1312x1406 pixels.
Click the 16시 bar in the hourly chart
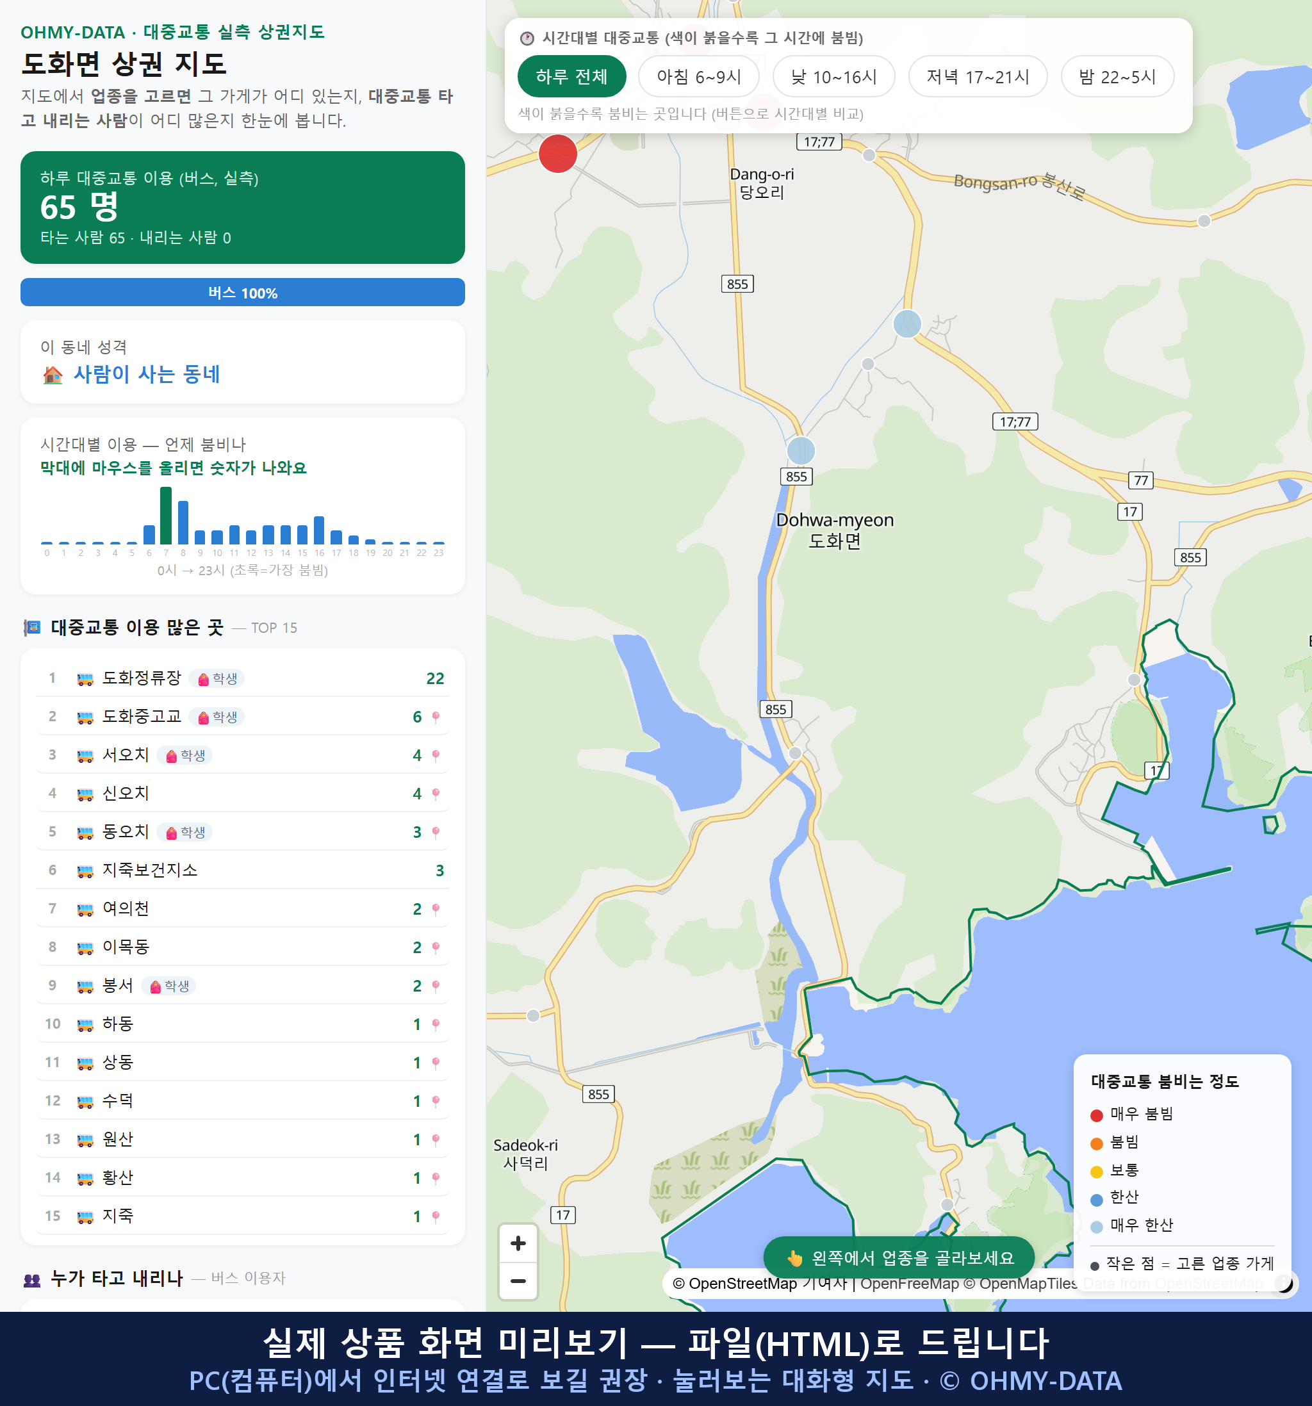click(x=319, y=530)
